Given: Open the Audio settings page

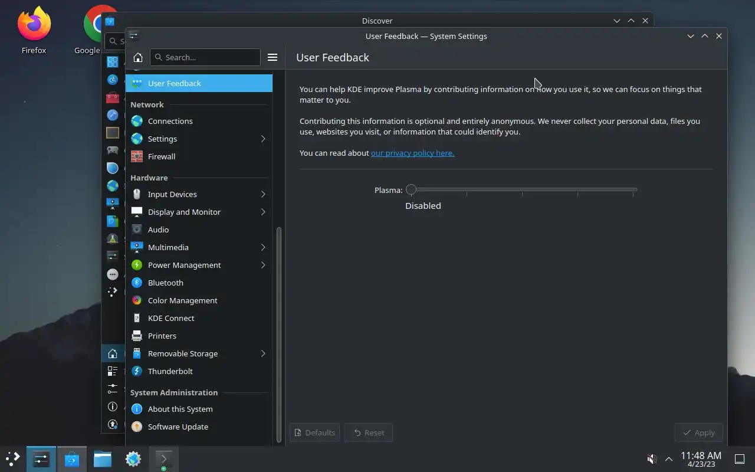Looking at the screenshot, I should [x=199, y=230].
